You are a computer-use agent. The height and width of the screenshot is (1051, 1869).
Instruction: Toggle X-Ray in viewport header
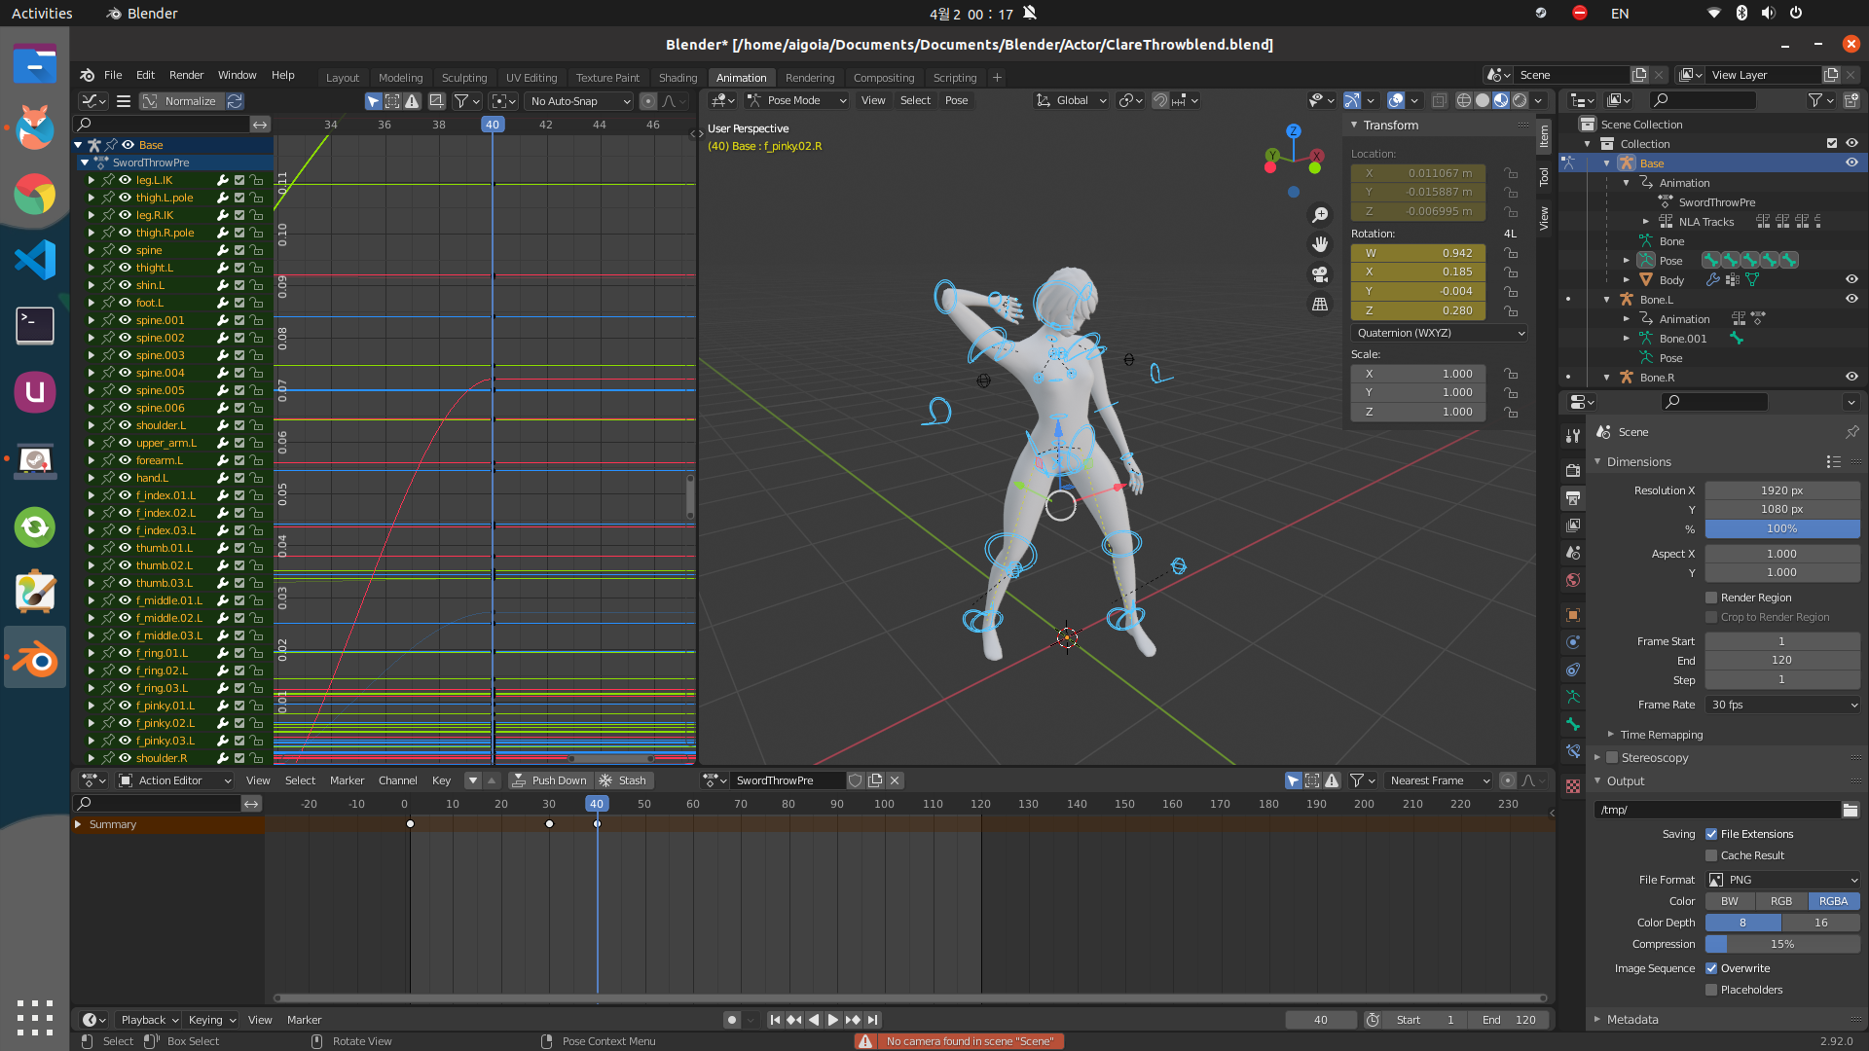(1439, 100)
